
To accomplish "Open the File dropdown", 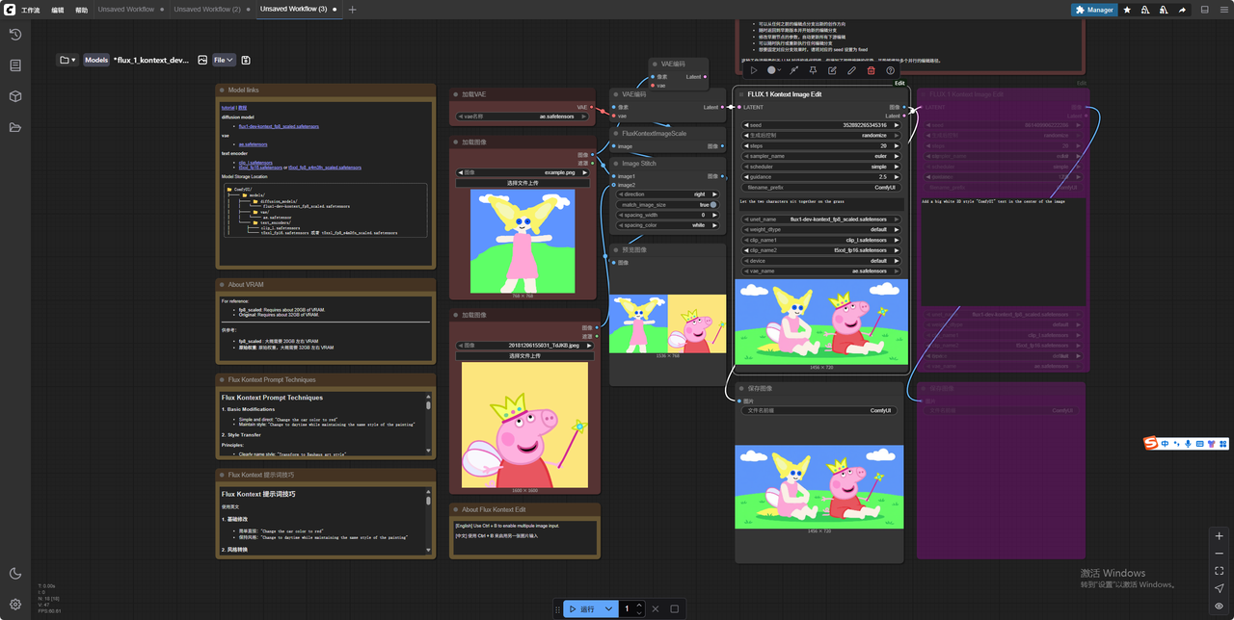I will pyautogui.click(x=224, y=60).
